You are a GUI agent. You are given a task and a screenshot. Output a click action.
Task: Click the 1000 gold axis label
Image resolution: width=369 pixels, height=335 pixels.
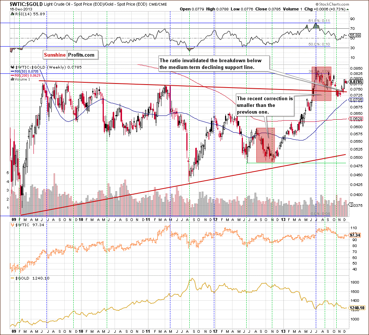[355, 319]
